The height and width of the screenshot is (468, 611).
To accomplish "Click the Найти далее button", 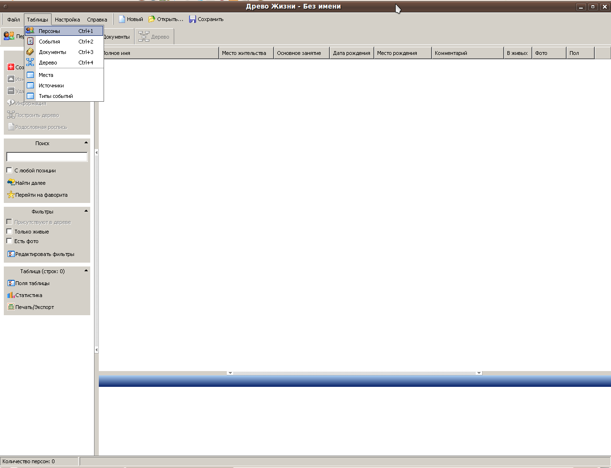I will pos(27,182).
